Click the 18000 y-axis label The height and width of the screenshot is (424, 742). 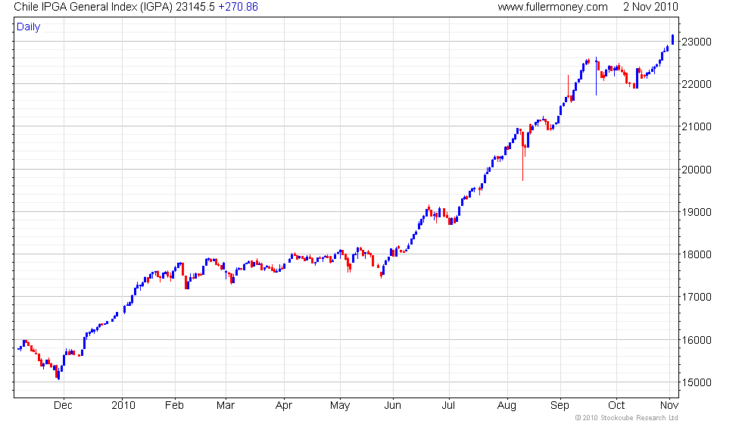tap(696, 254)
